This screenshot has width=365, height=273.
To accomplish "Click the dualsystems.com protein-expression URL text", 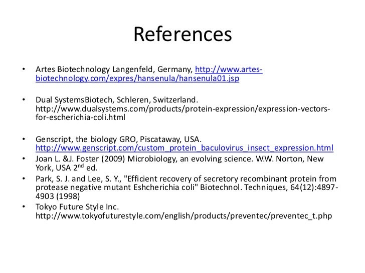I will [182, 108].
